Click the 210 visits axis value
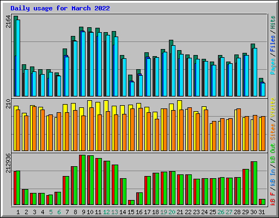This screenshot has height=218, width=279. [x=8, y=104]
